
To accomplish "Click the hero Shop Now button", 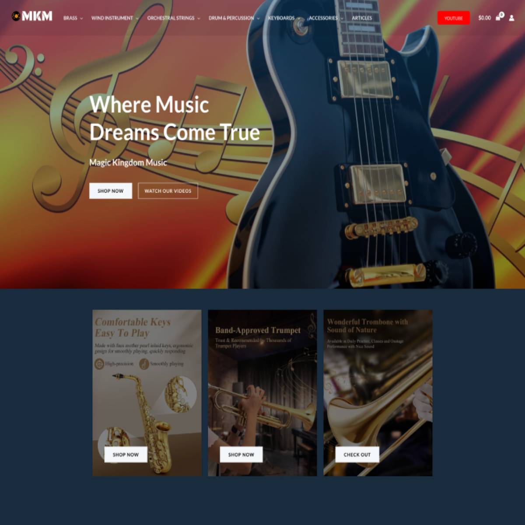I will click(111, 191).
